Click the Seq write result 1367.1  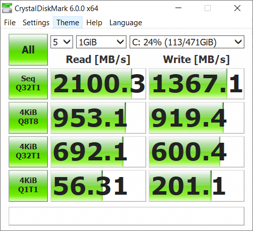(197, 84)
